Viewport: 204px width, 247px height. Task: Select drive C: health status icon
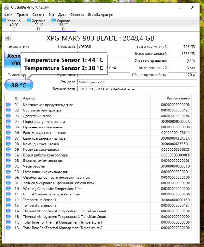4,20
